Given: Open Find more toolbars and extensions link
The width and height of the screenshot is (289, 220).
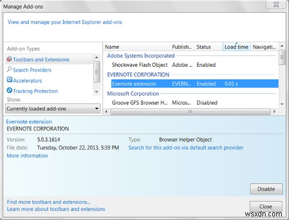Looking at the screenshot, I should coord(48,202).
